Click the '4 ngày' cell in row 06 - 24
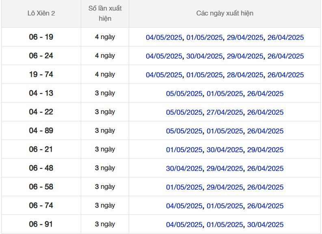This screenshot has width=322, height=234. [105, 56]
